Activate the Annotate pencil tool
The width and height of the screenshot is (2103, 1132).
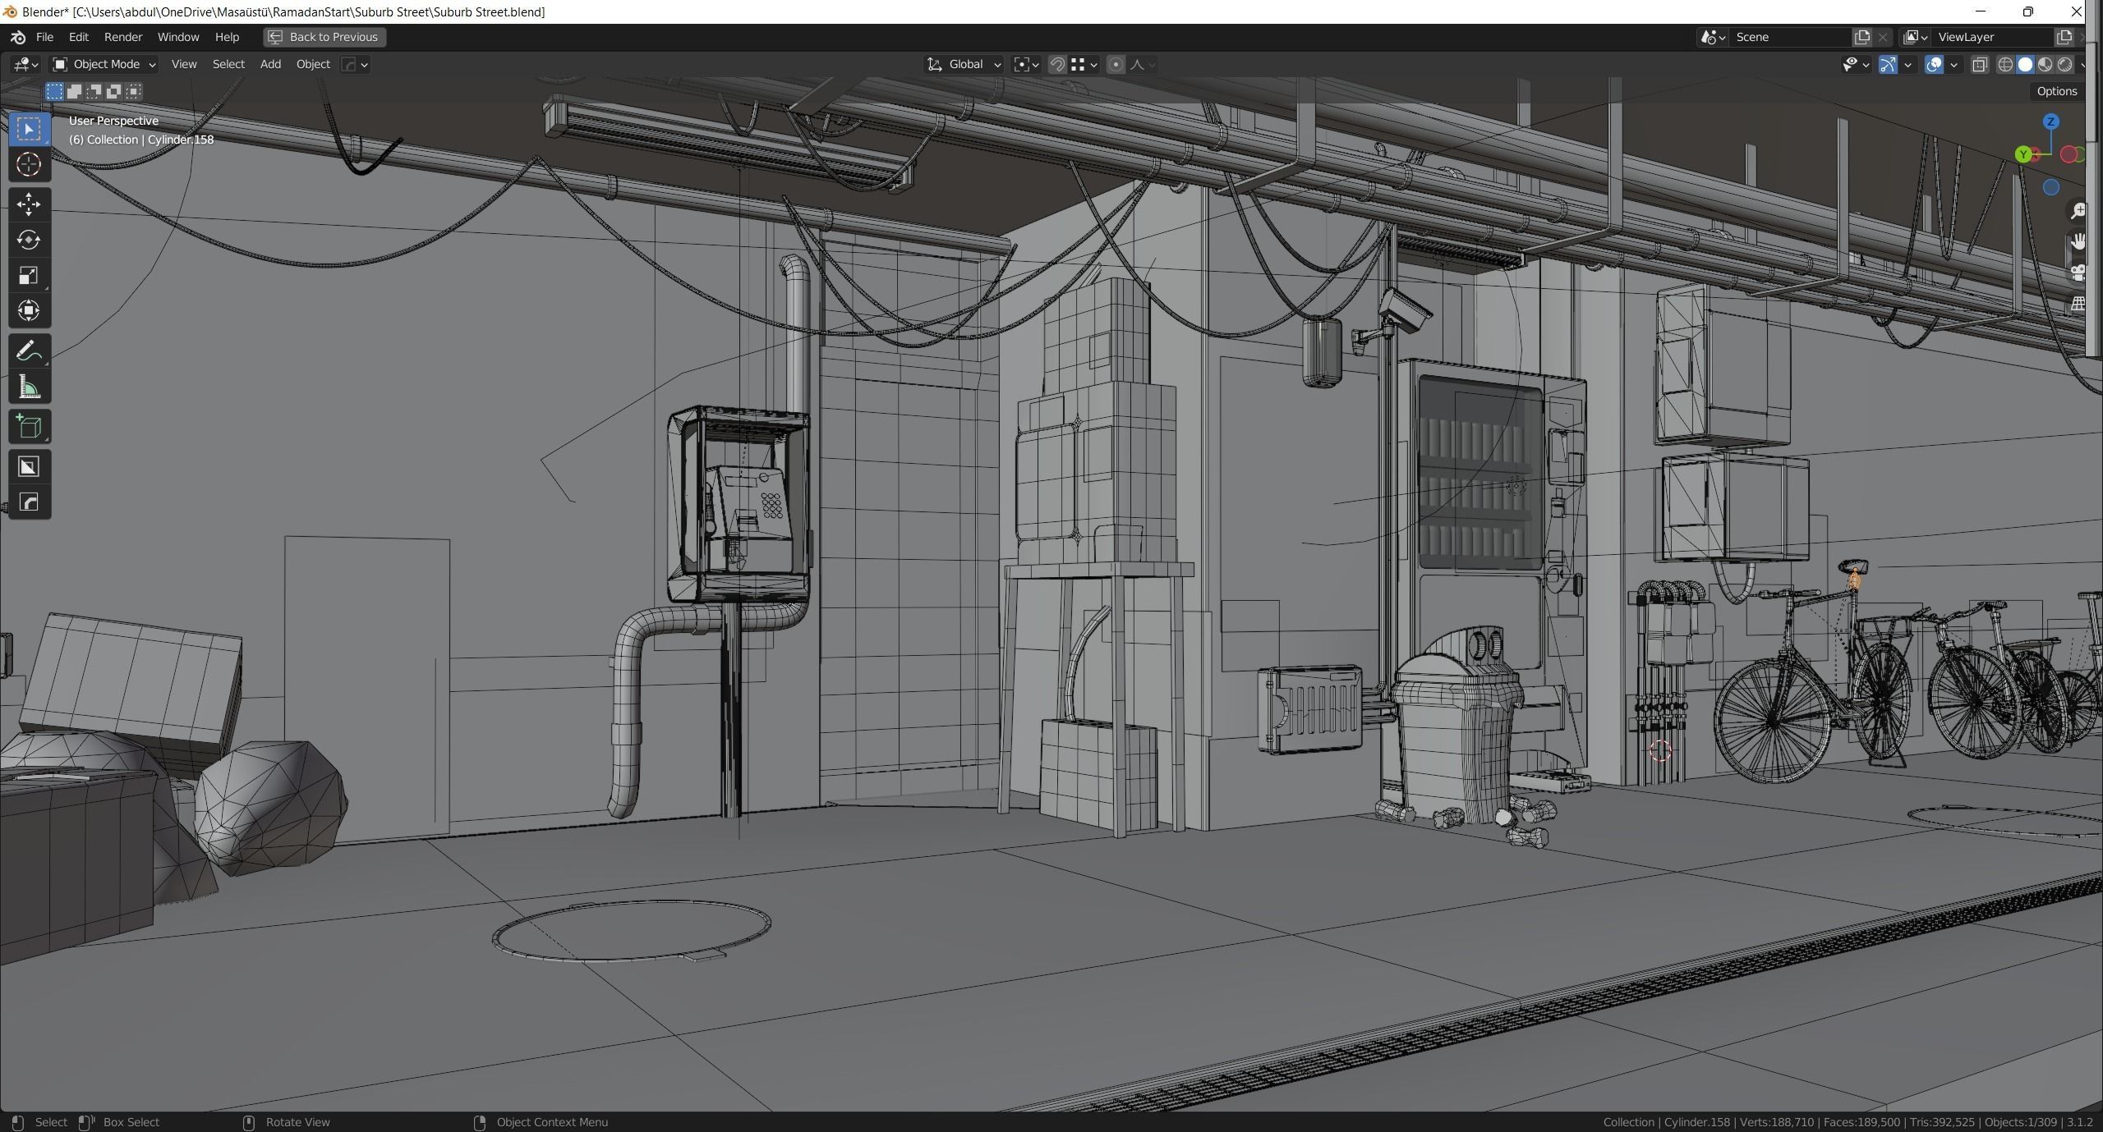29,351
